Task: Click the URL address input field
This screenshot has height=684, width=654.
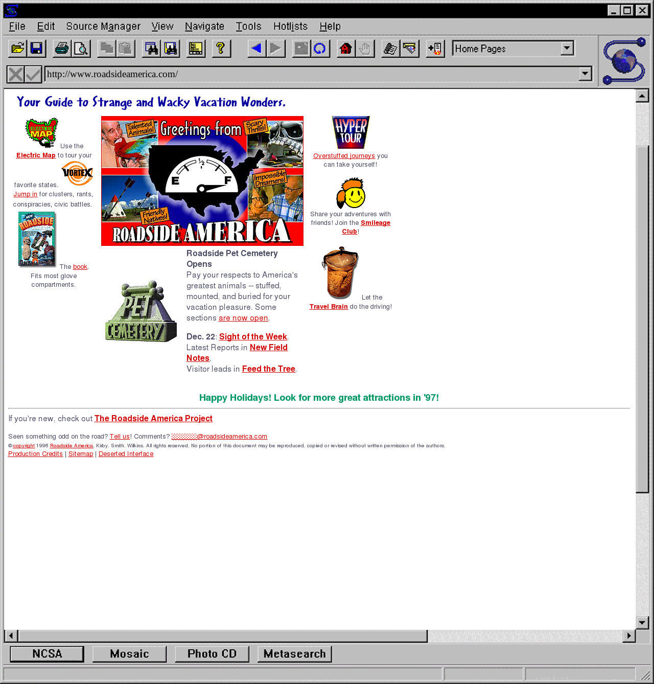Action: coord(307,74)
